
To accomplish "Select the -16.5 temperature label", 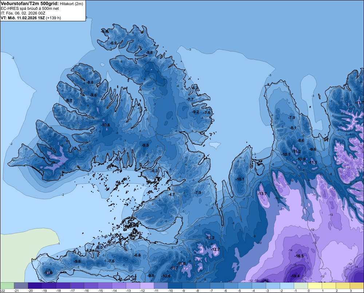I will coord(299,256).
